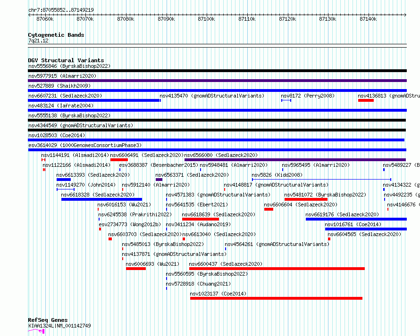
Task: Select esv3614029 (1000GenomesConsortiumPhase3) label
Action: (x=85, y=145)
